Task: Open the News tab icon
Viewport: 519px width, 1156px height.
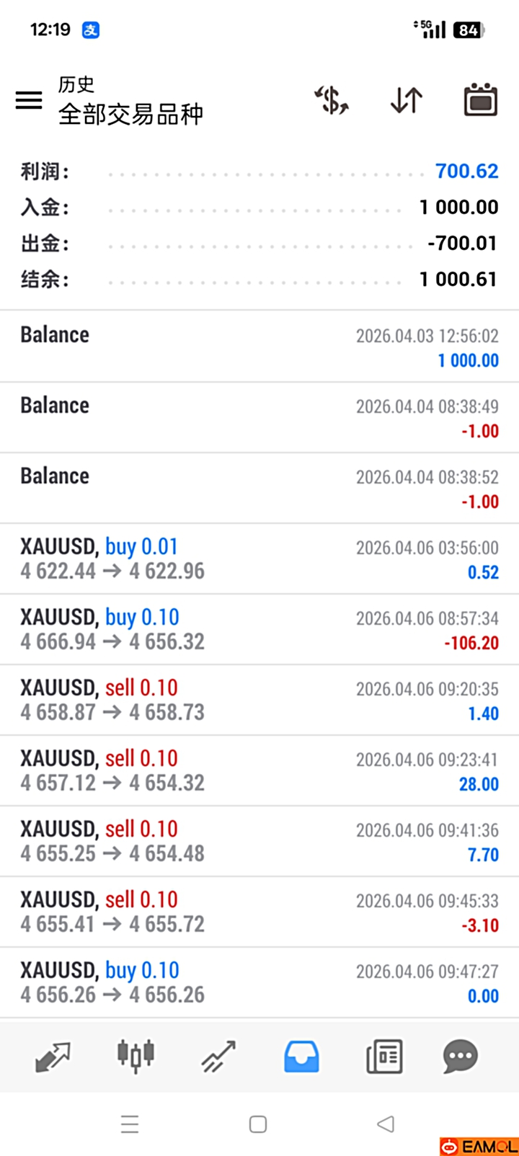Action: pyautogui.click(x=384, y=1057)
